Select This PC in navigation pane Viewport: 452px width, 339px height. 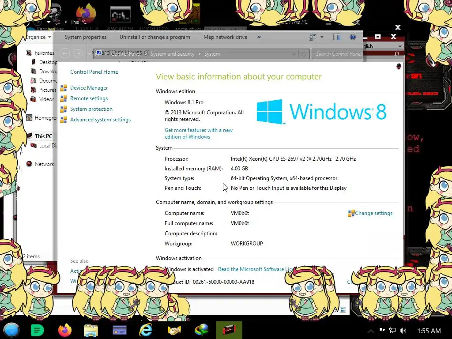tap(43, 136)
